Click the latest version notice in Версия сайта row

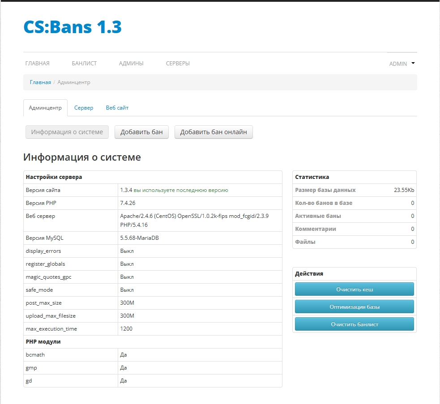coord(181,190)
